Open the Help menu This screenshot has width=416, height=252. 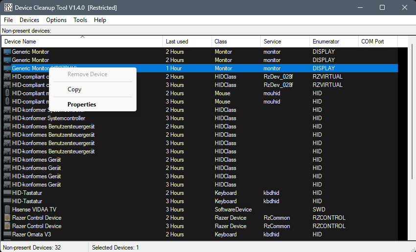(x=100, y=20)
